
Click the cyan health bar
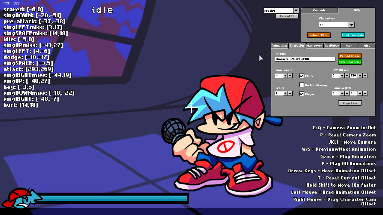tap(112, 198)
